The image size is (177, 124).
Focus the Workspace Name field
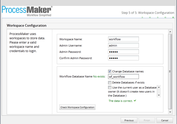coord(123,39)
